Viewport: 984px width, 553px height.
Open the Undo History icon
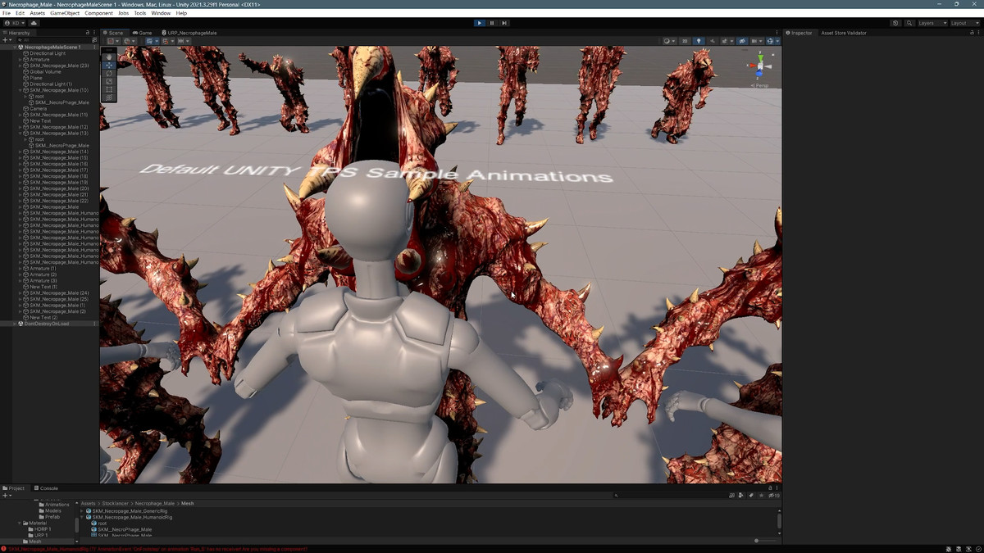895,23
